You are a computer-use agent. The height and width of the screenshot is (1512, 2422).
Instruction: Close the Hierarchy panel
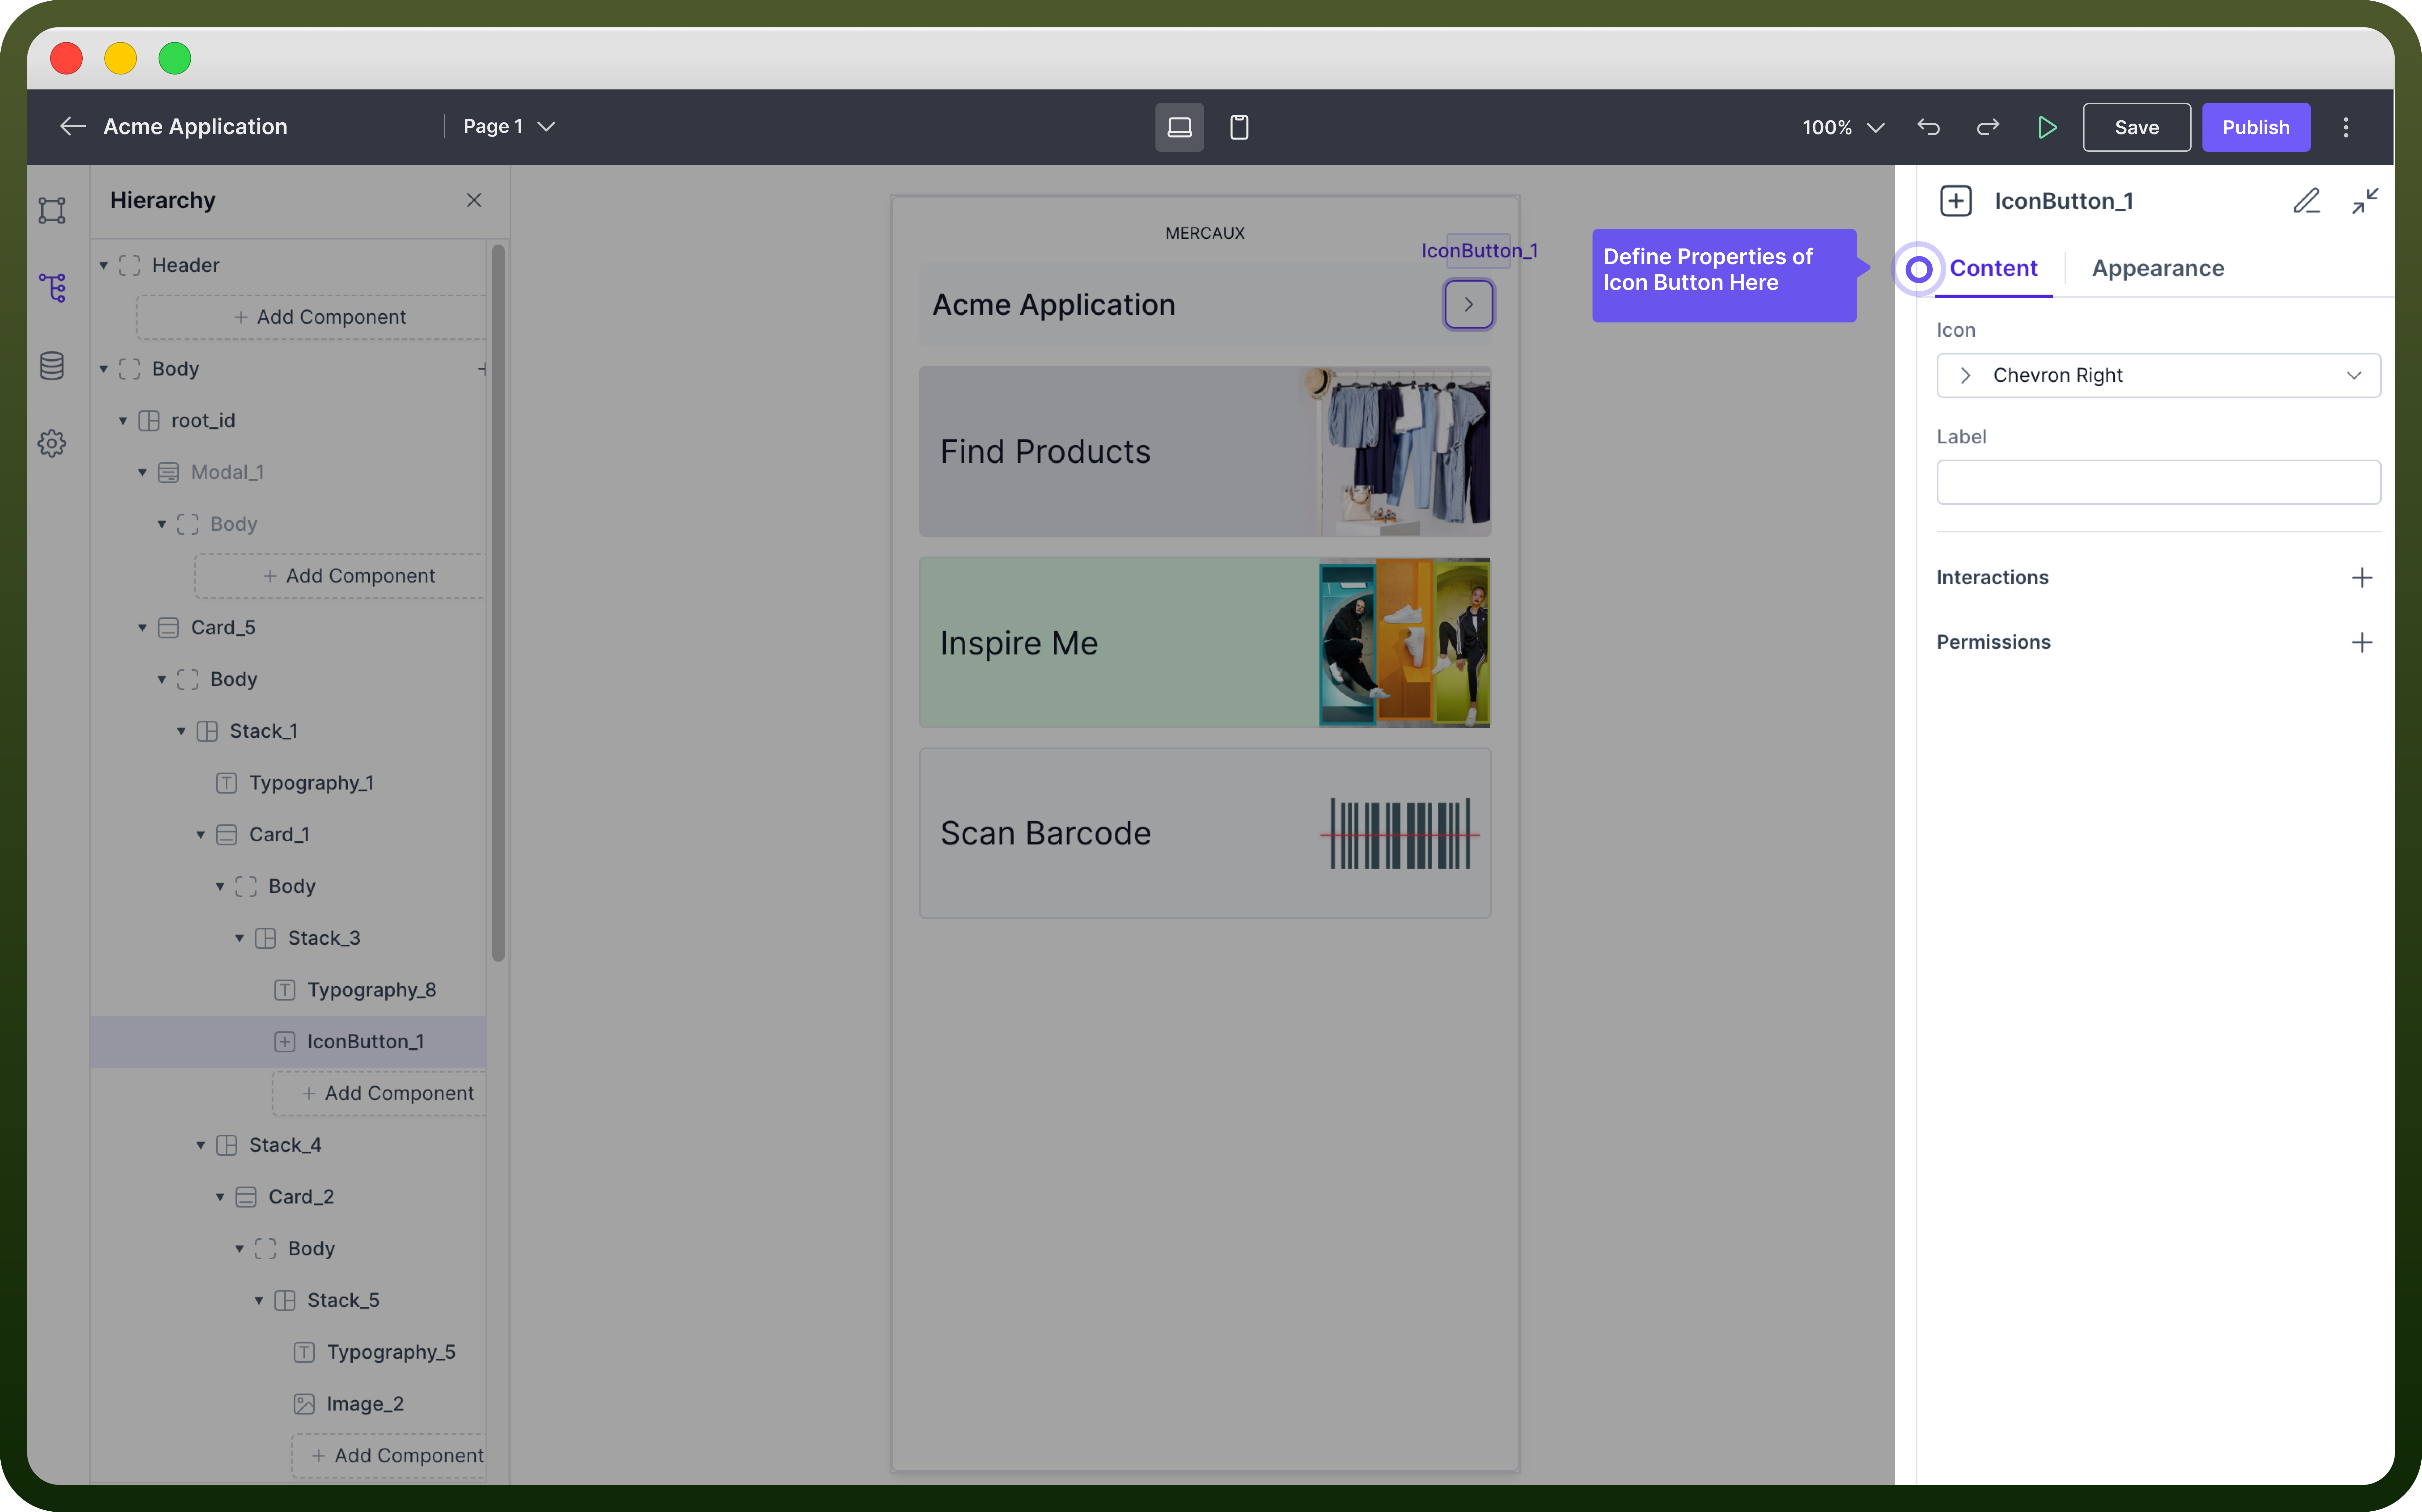click(474, 200)
